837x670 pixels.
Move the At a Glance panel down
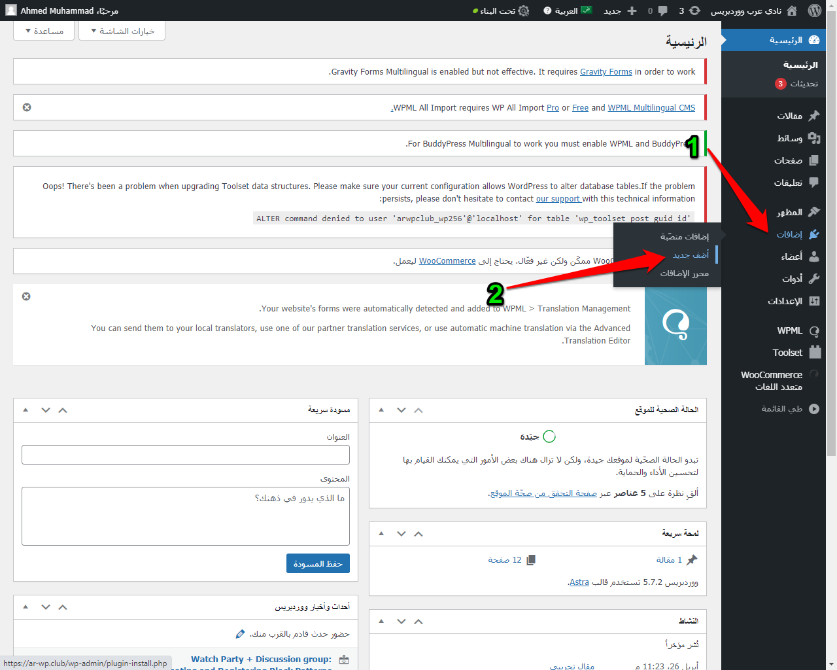click(401, 534)
